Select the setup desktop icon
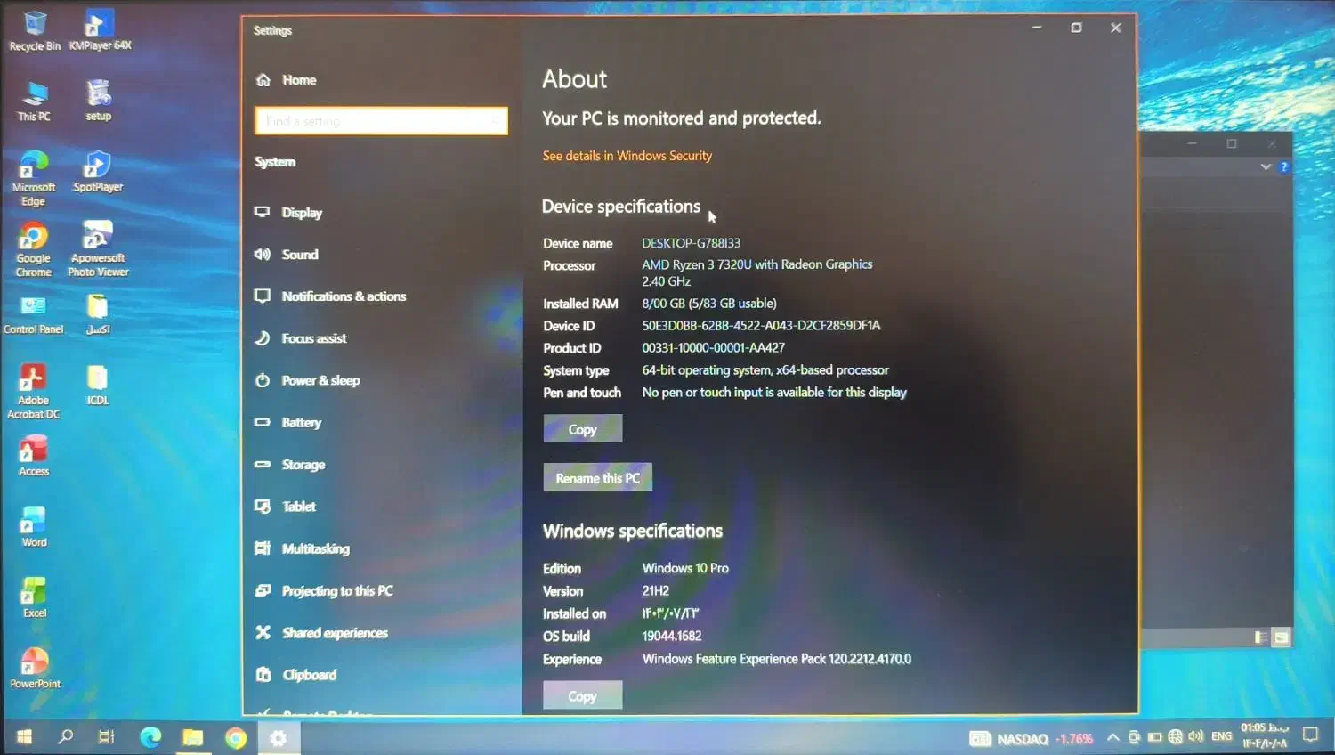The width and height of the screenshot is (1335, 755). [x=99, y=101]
